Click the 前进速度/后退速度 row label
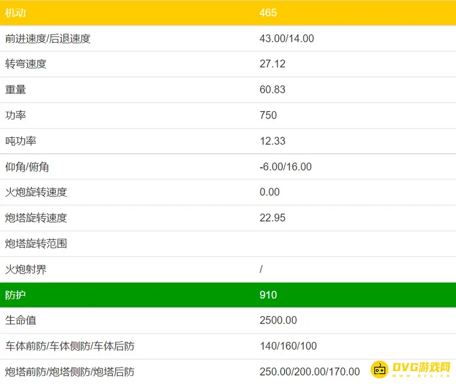This screenshot has width=456, height=384. pyautogui.click(x=48, y=39)
